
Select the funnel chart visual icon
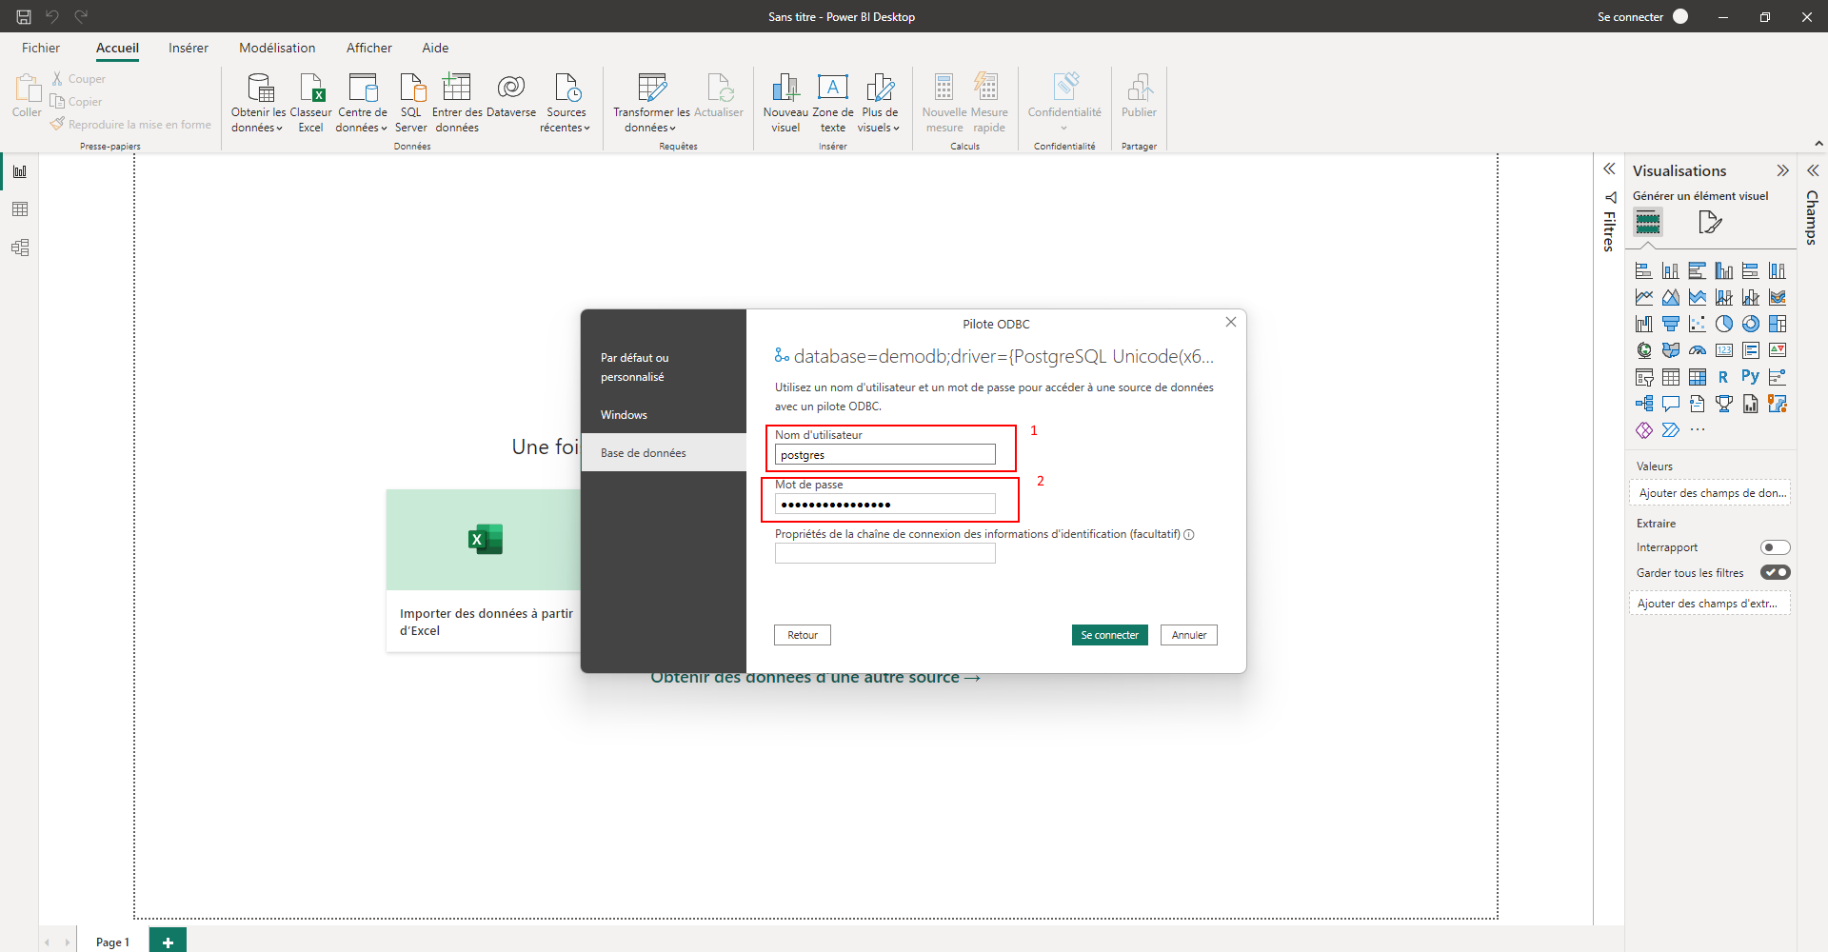coord(1671,324)
